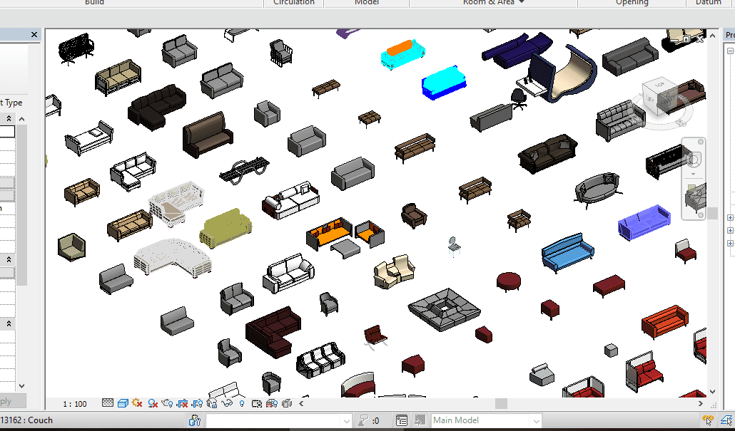Toggle Shadows in view control bar
The height and width of the screenshot is (431, 735).
153,404
